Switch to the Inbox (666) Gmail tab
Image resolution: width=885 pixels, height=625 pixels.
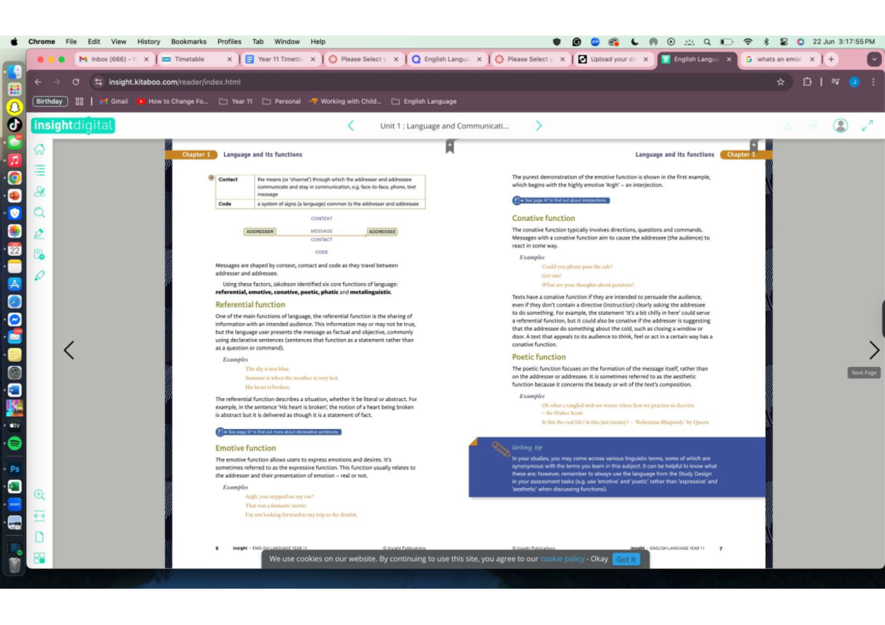point(114,59)
